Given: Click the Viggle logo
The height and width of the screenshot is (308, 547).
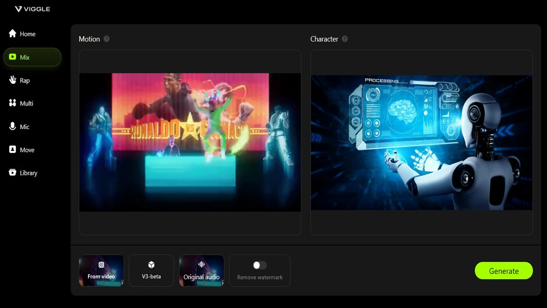Looking at the screenshot, I should 32,9.
